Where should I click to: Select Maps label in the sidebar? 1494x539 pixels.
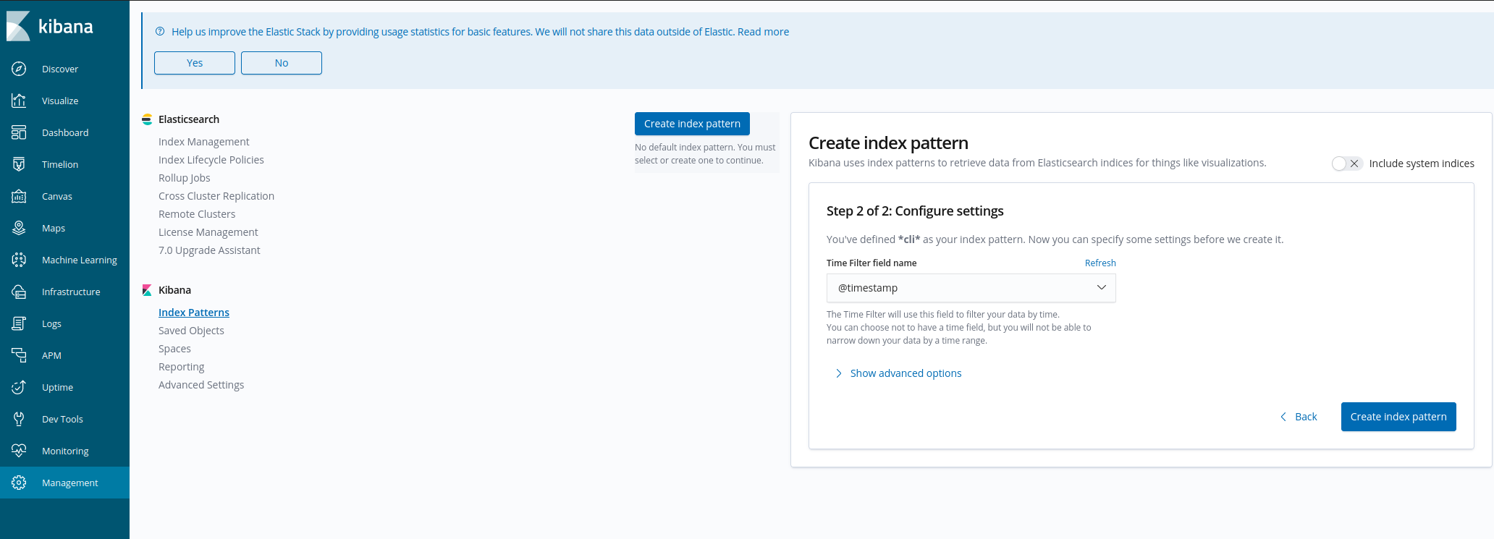pos(54,228)
